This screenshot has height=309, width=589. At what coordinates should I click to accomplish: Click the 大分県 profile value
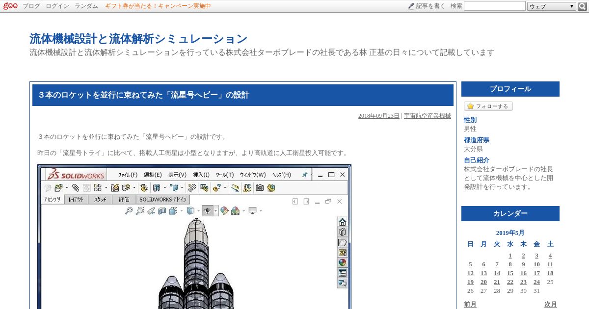(x=473, y=149)
